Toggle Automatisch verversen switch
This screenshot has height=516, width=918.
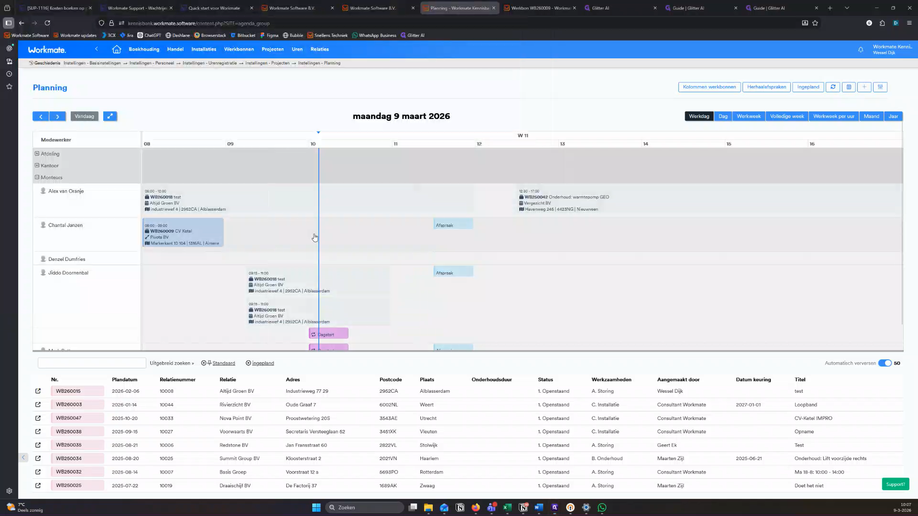(885, 363)
